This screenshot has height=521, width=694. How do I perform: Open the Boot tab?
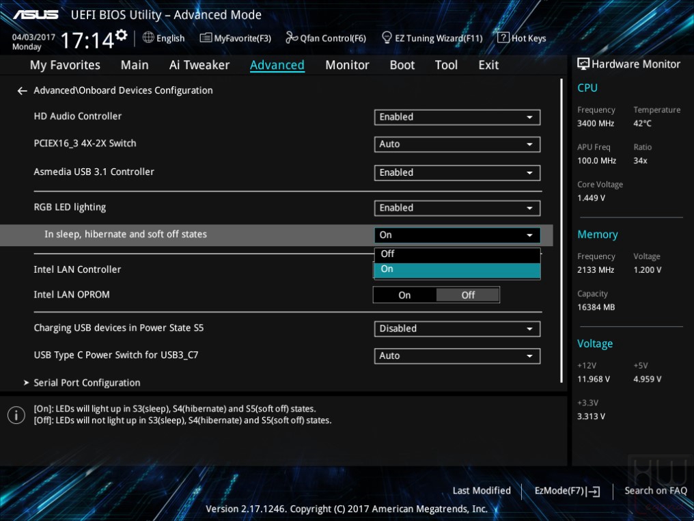[x=402, y=65]
